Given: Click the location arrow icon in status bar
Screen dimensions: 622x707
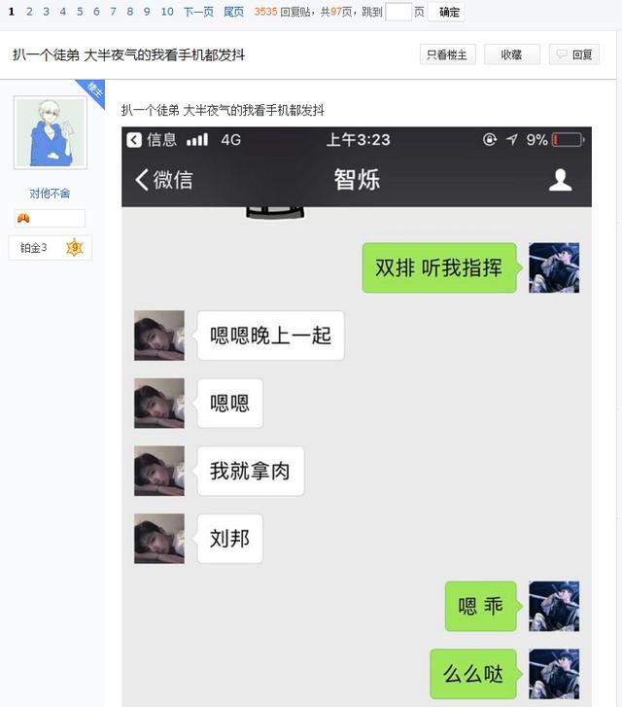Looking at the screenshot, I should click(x=511, y=139).
